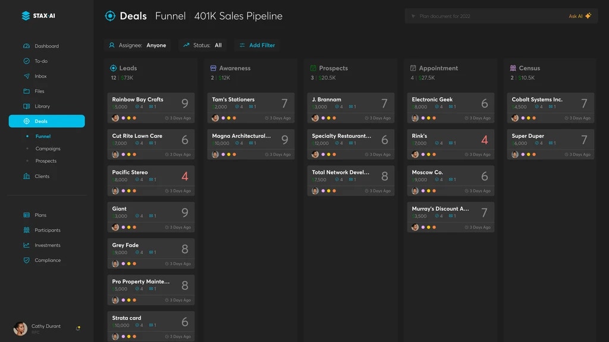Open the Inbox section

tap(40, 77)
